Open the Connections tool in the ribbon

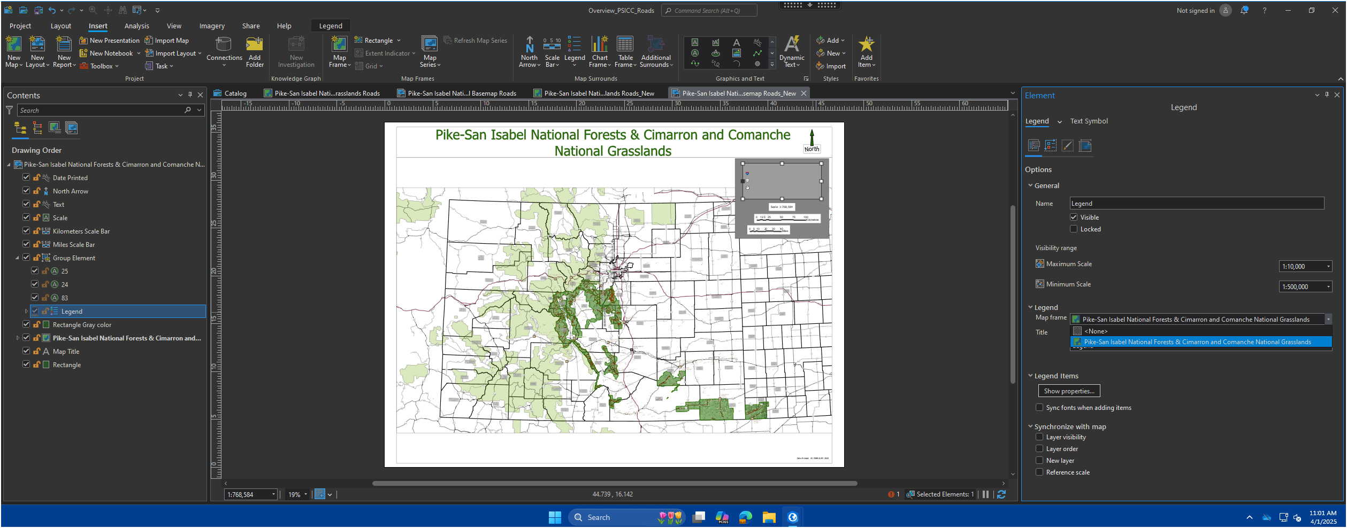(224, 52)
